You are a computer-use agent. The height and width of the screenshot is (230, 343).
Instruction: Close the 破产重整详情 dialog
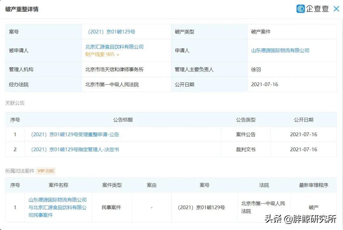click(x=336, y=9)
